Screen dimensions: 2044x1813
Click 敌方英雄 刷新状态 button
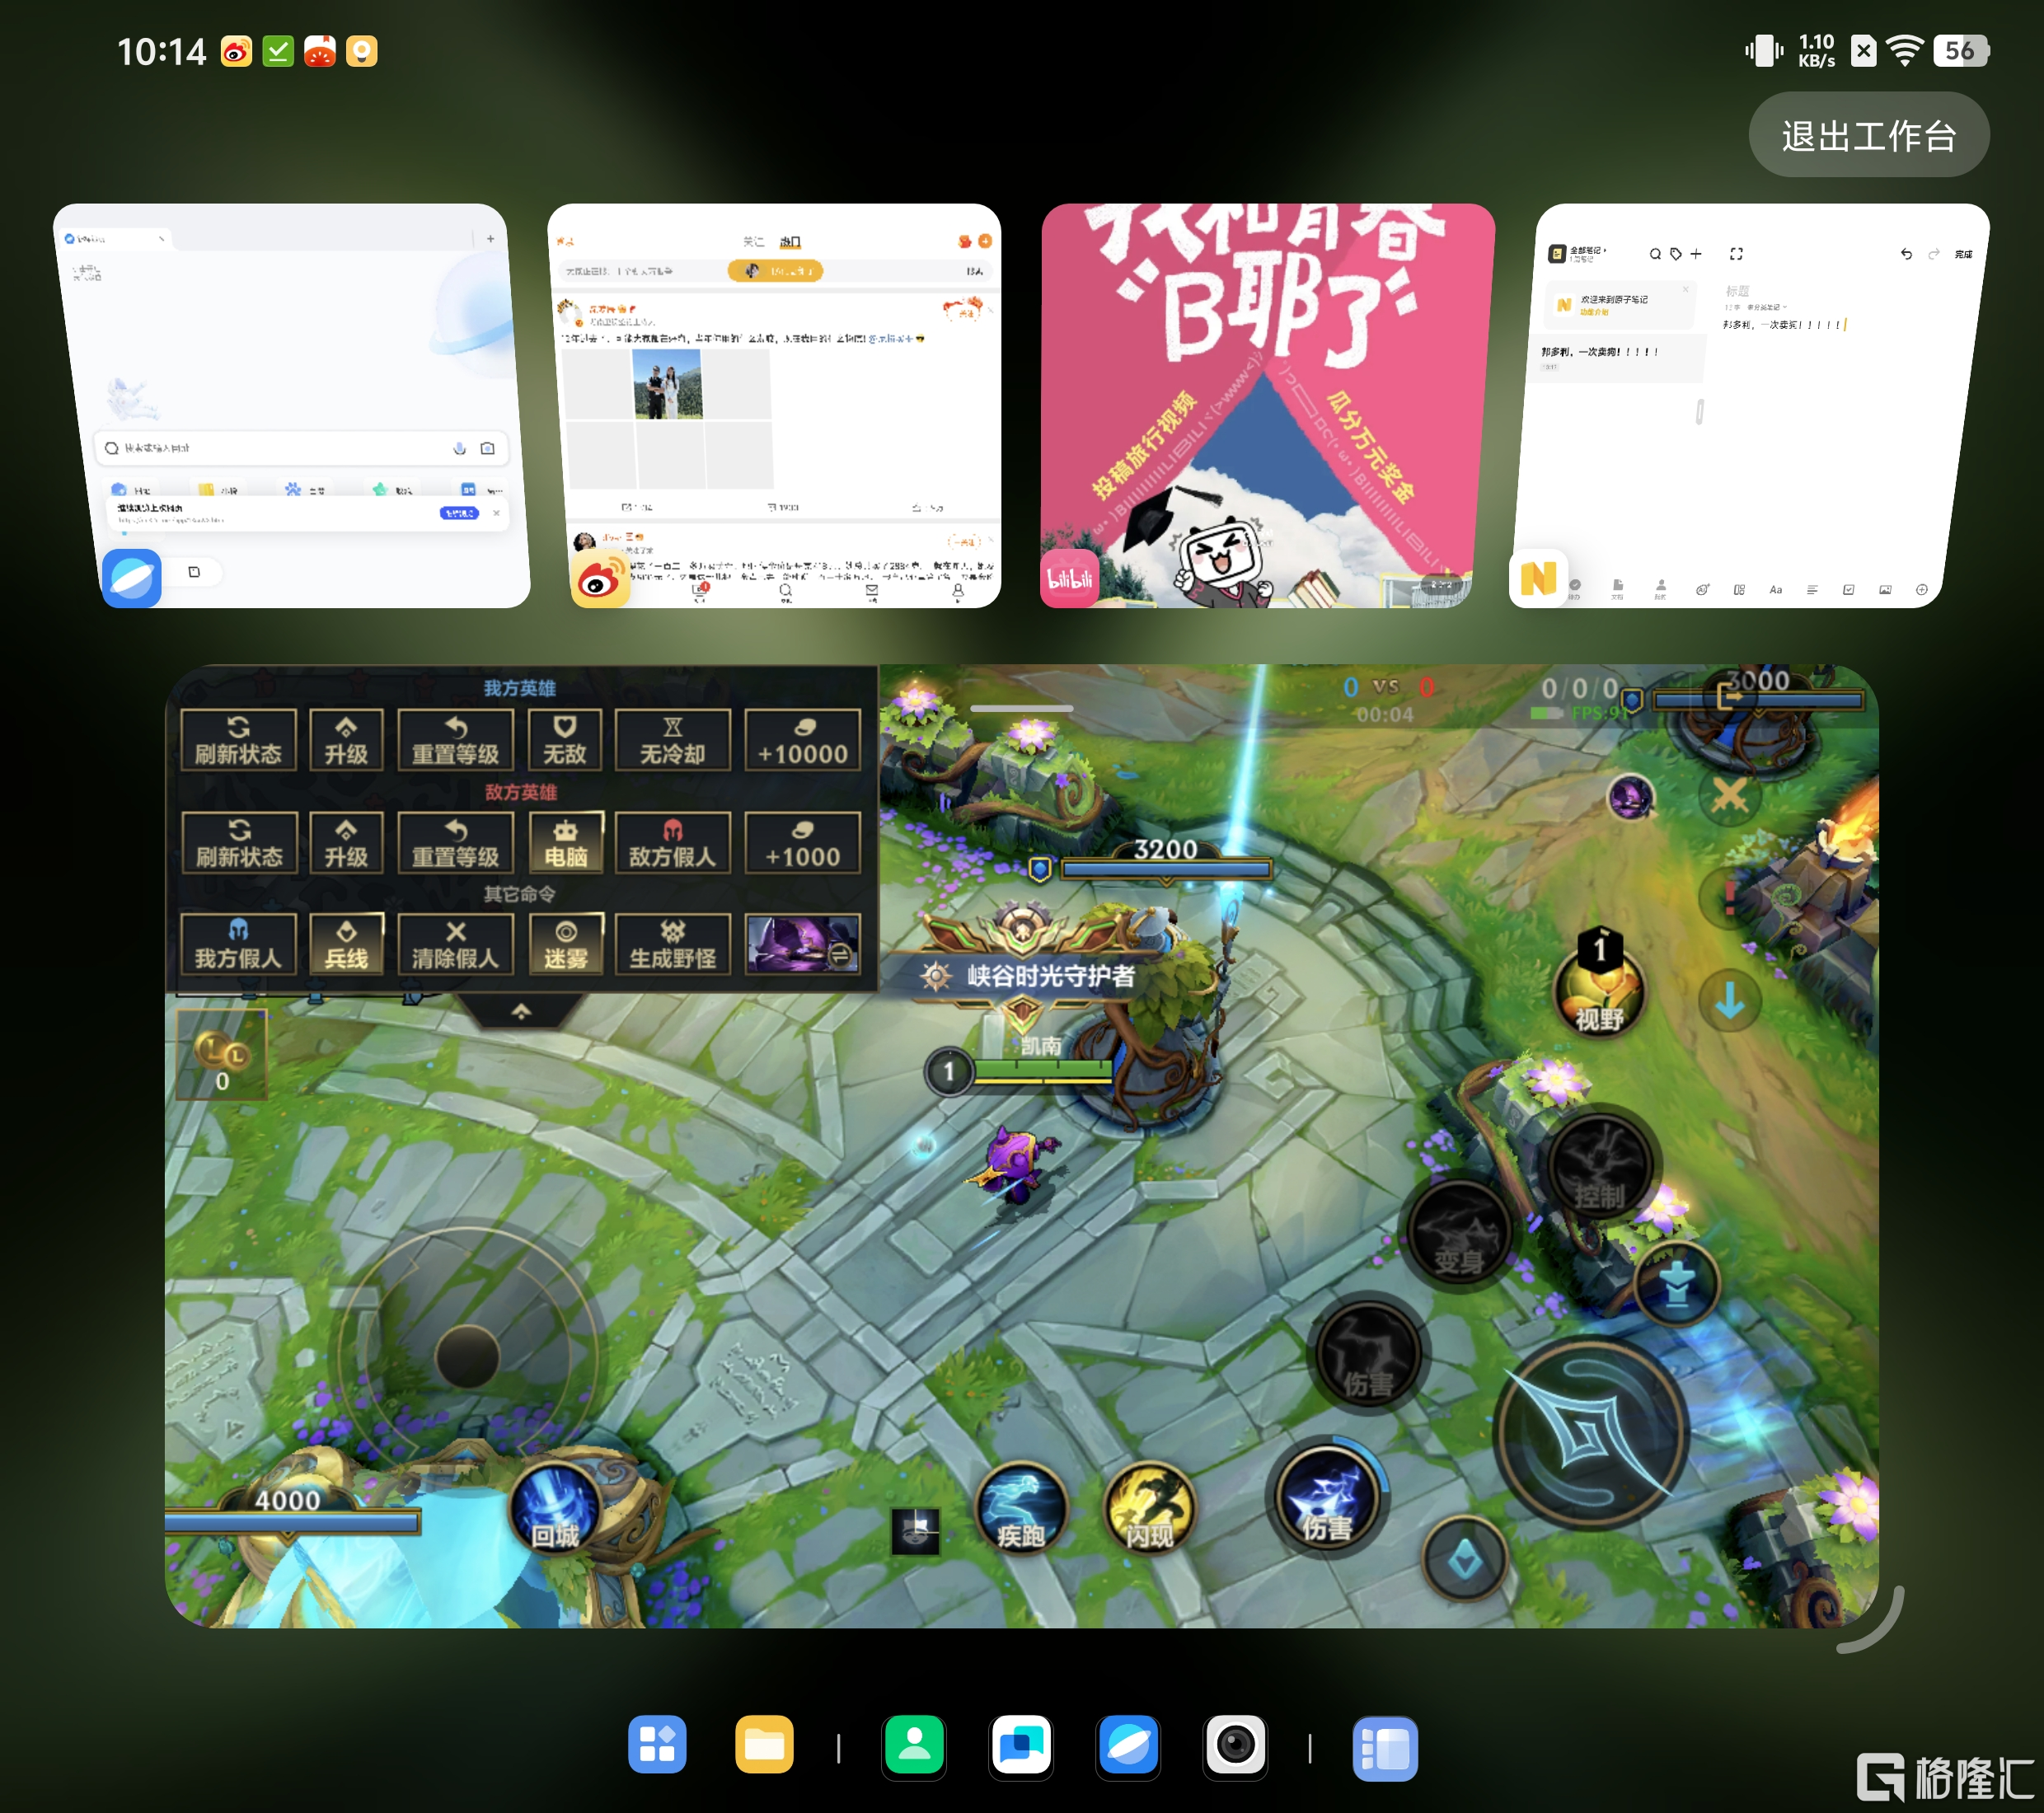coord(238,843)
